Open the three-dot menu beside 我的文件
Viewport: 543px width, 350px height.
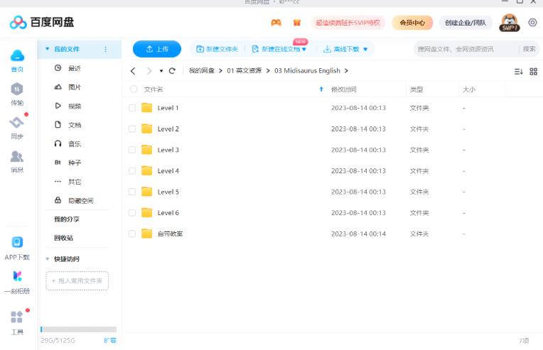pos(106,49)
